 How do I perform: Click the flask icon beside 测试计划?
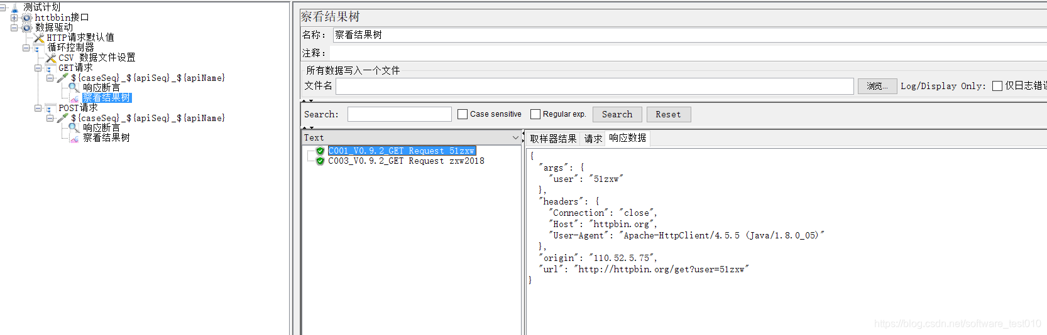coord(15,8)
